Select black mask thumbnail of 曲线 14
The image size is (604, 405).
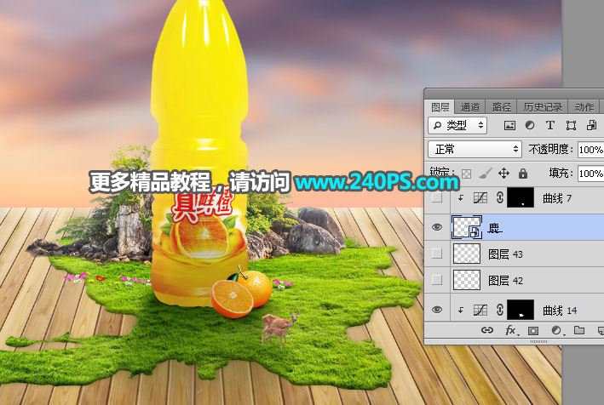(x=521, y=310)
